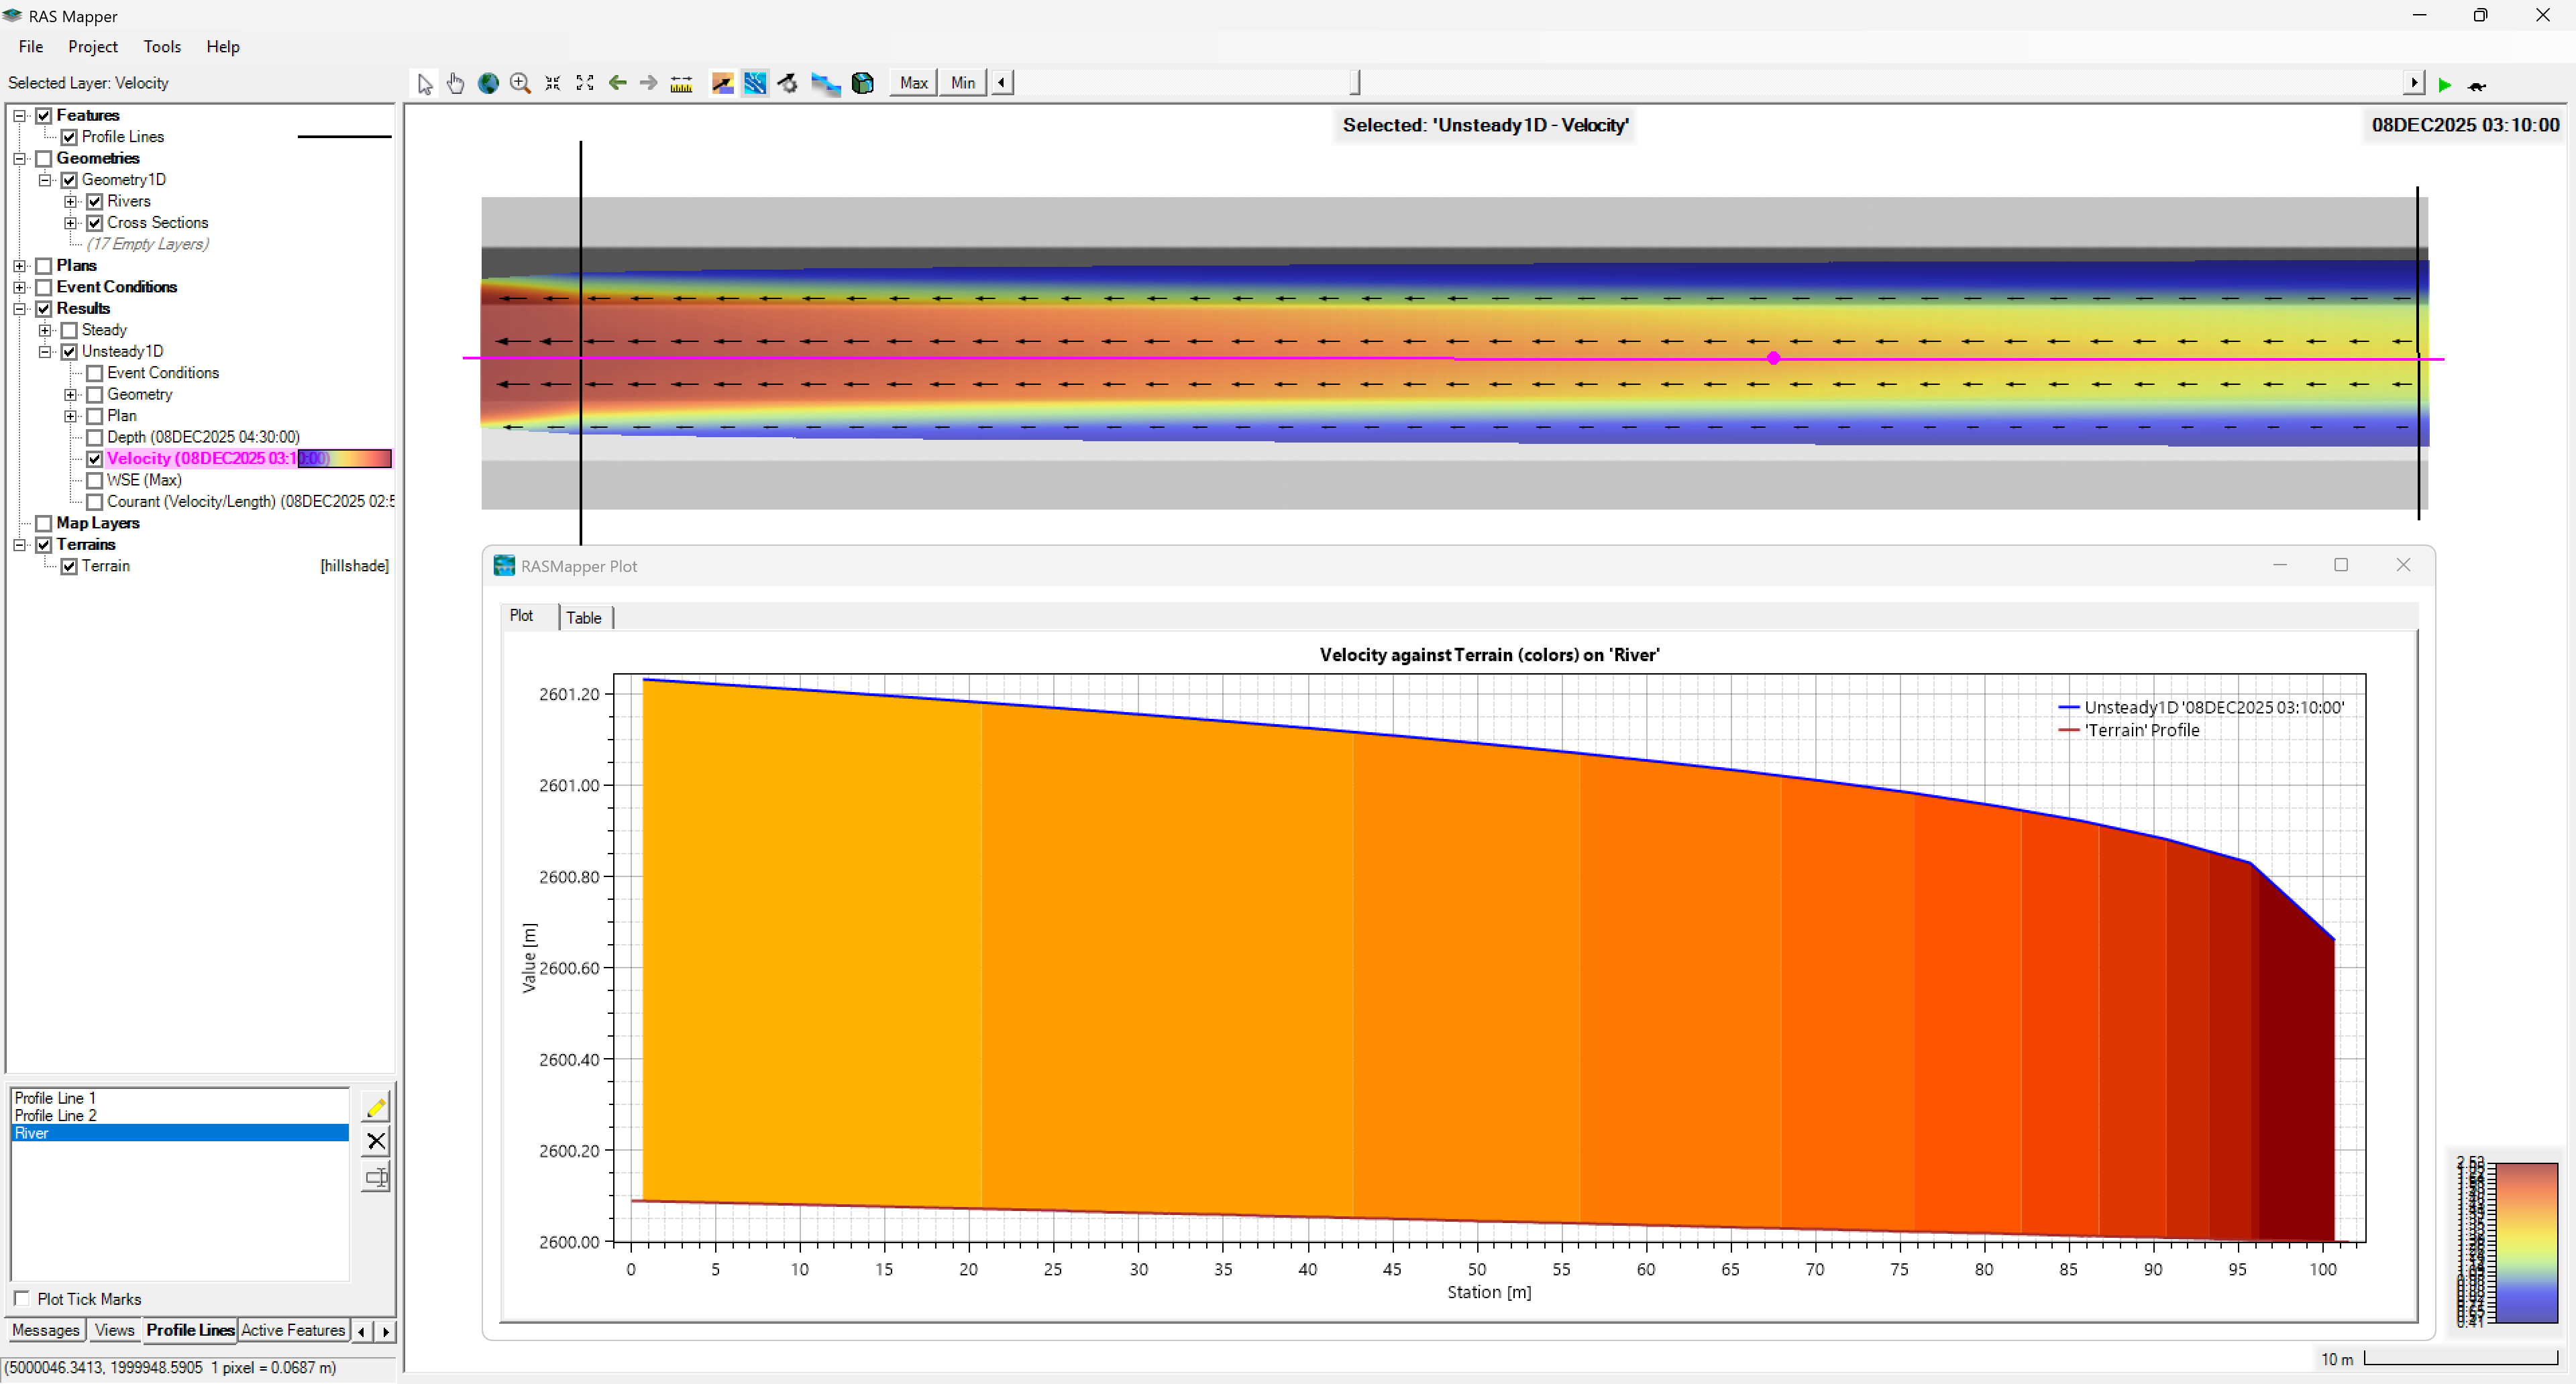The height and width of the screenshot is (1384, 2576).
Task: Collapse the Unsteady1D results node
Action: tap(45, 352)
